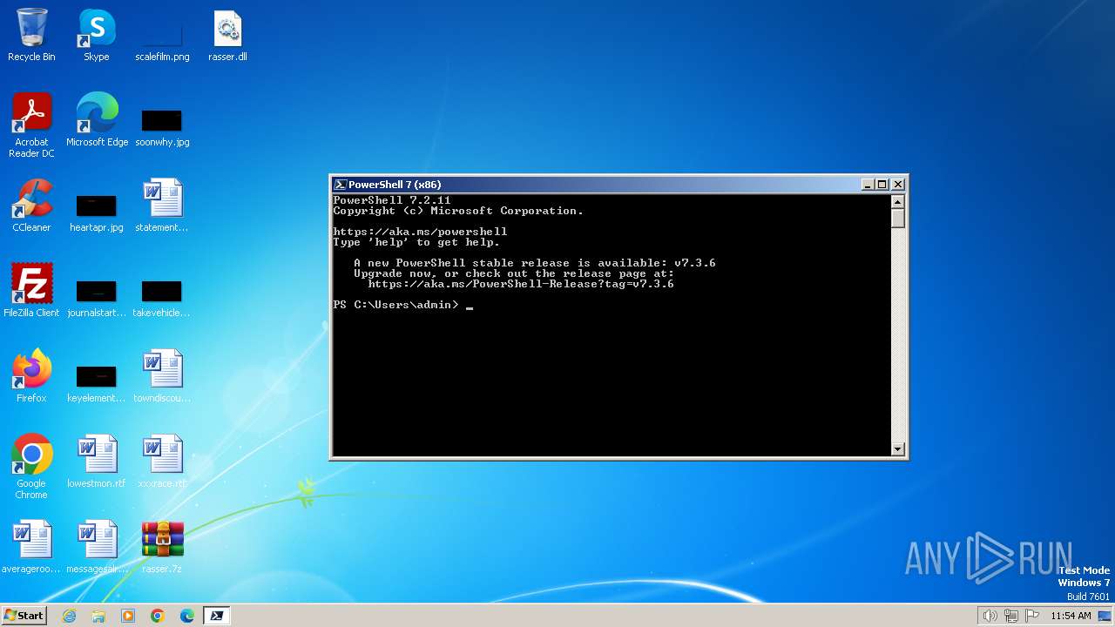Click the https://aka.ms/powershell text
This screenshot has height=627, width=1115.
click(x=420, y=232)
